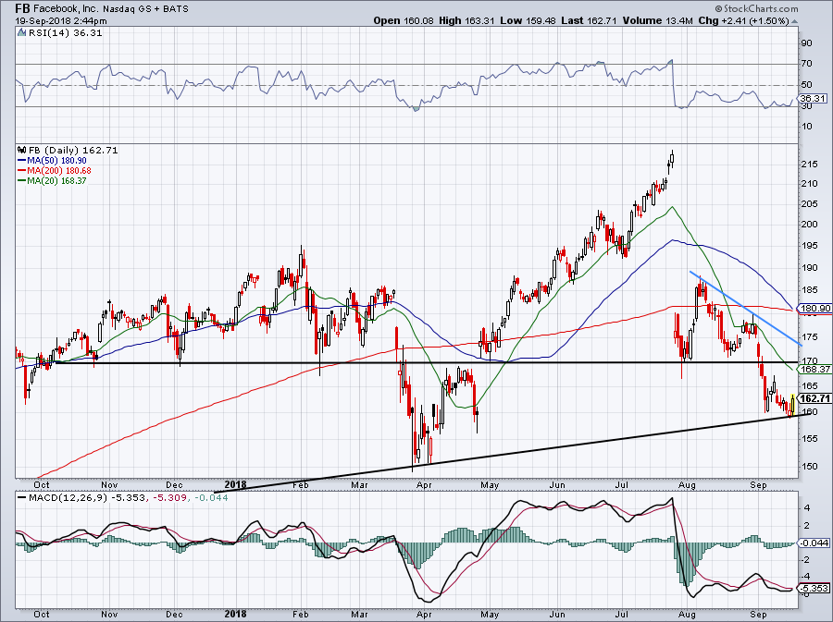Click the up-arrow icon after the Chg value
833x622 pixels.
pyautogui.click(x=795, y=21)
